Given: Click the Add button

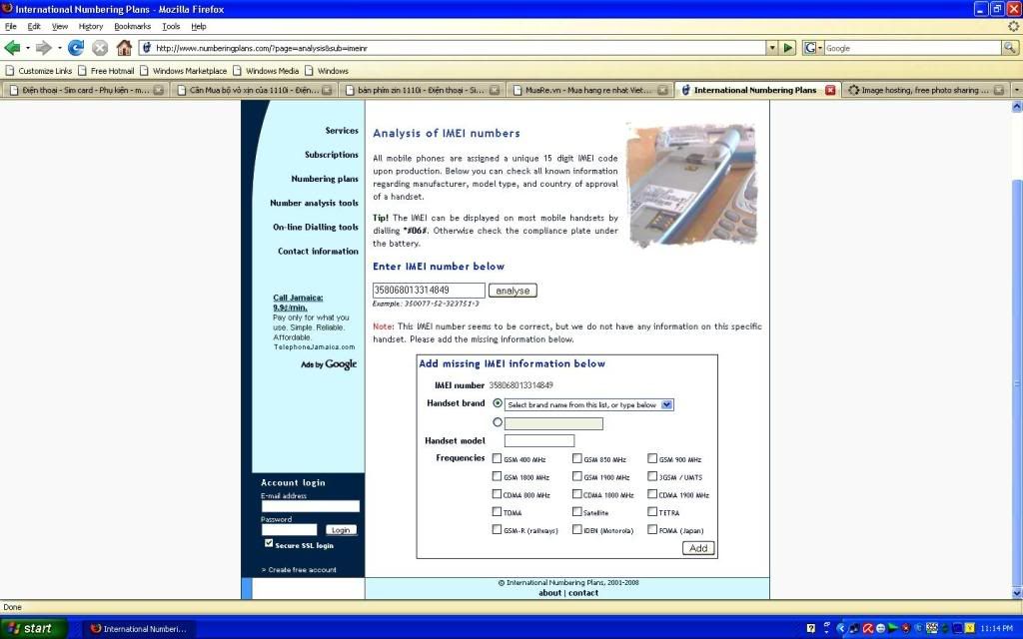Looking at the screenshot, I should (698, 548).
